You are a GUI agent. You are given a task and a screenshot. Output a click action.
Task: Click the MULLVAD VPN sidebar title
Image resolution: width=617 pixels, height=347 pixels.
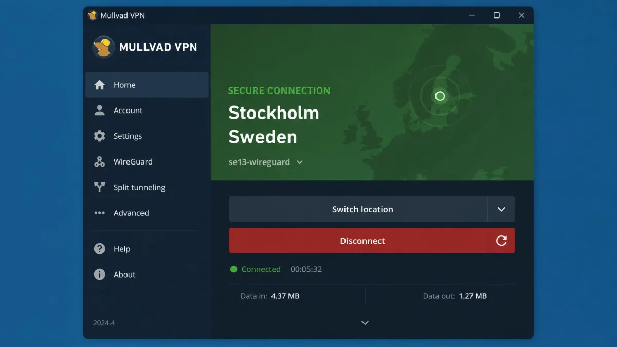158,47
